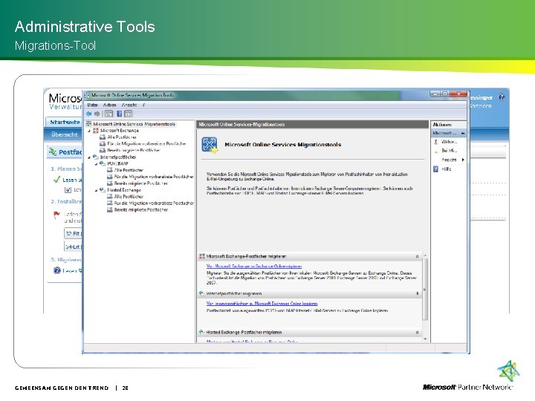Toggle the action pane toolbar icon
This screenshot has width=535, height=401.
click(x=129, y=114)
